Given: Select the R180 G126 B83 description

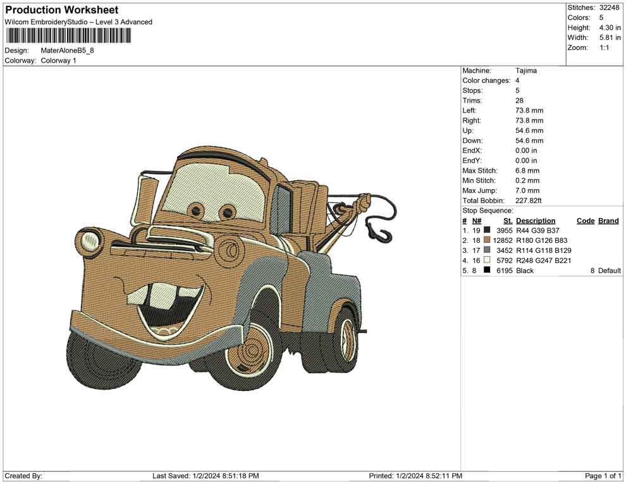Looking at the screenshot, I should click(x=541, y=240).
